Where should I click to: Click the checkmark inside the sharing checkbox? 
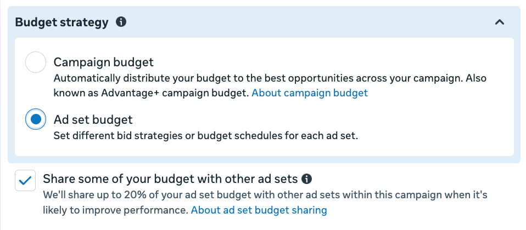click(x=25, y=181)
